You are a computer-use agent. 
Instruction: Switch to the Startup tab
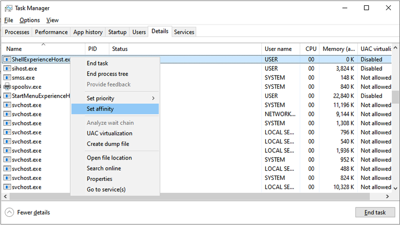click(117, 32)
